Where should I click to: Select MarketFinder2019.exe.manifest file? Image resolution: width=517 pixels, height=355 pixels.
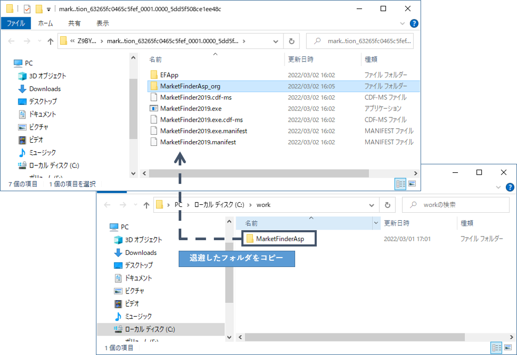click(x=203, y=131)
